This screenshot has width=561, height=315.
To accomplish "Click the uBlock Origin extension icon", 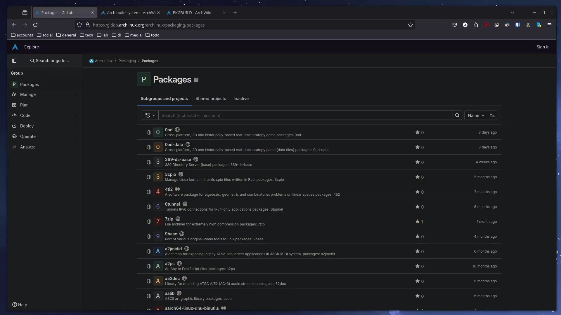I will (x=486, y=25).
